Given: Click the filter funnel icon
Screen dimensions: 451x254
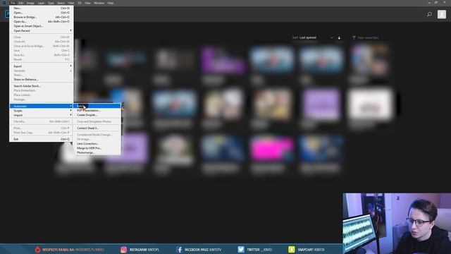Looking at the screenshot, I should point(354,37).
